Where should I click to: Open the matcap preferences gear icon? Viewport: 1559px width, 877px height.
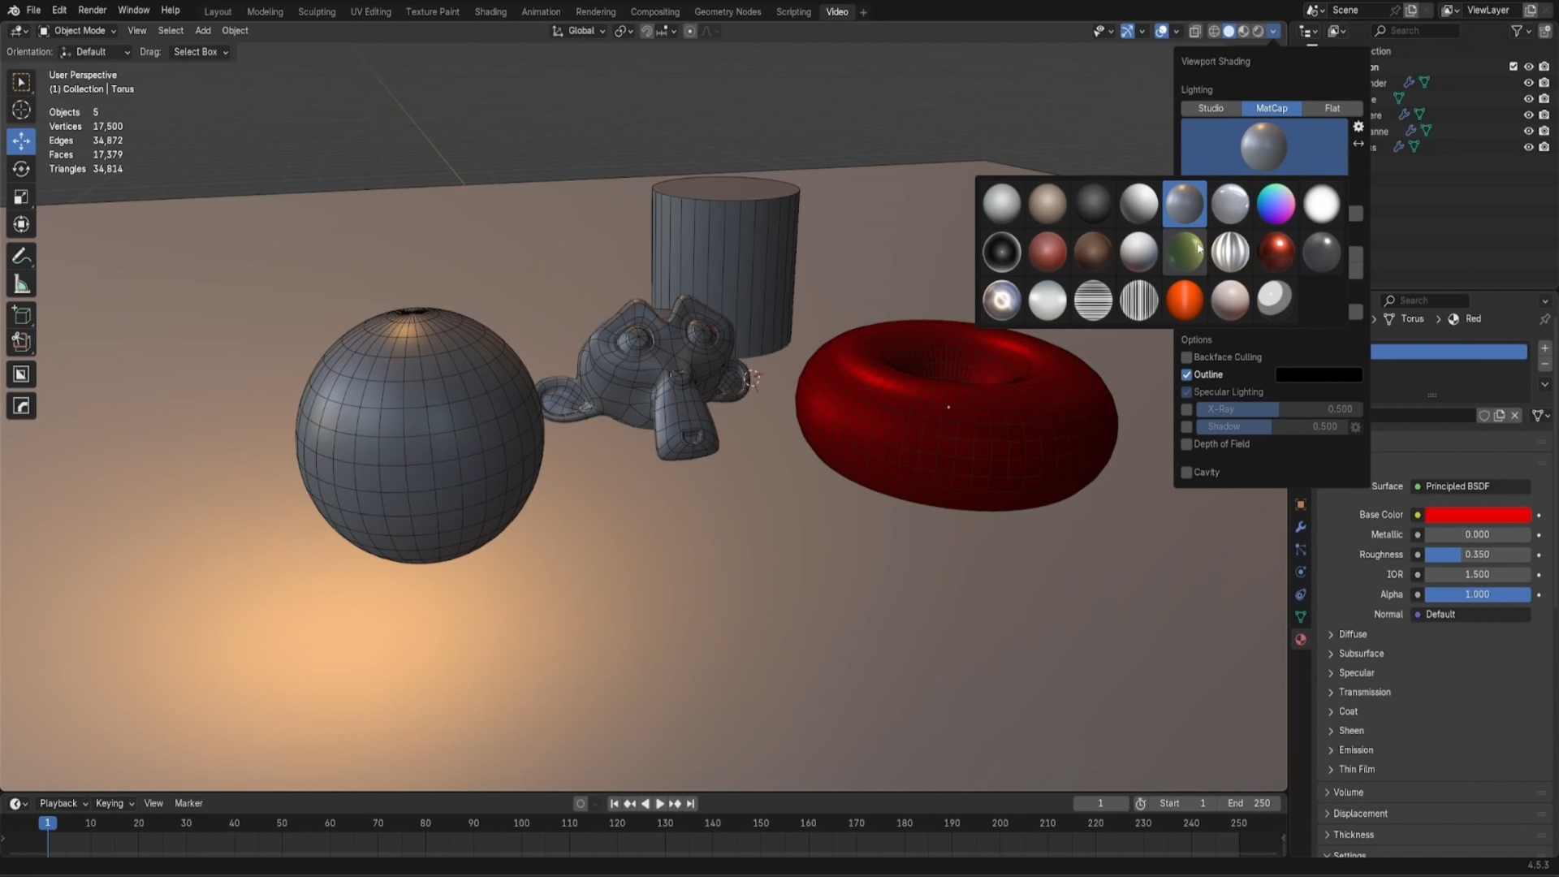point(1358,127)
